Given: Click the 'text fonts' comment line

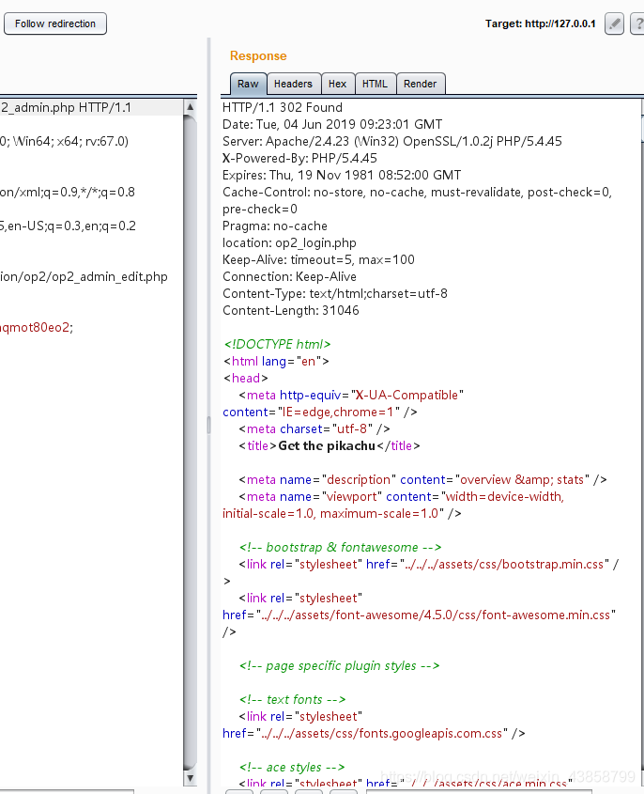Looking at the screenshot, I should point(292,700).
